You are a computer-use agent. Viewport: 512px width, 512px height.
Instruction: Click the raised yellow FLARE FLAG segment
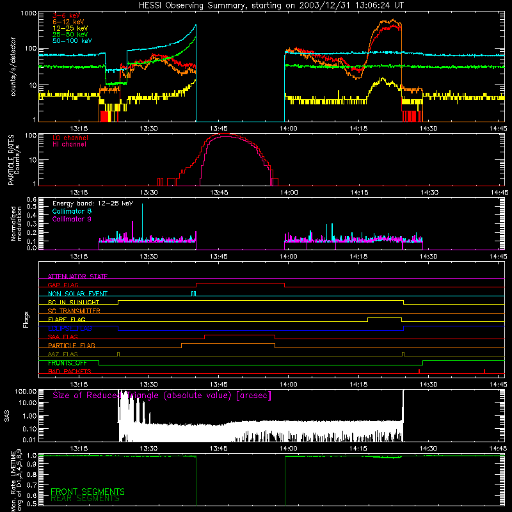(385, 317)
